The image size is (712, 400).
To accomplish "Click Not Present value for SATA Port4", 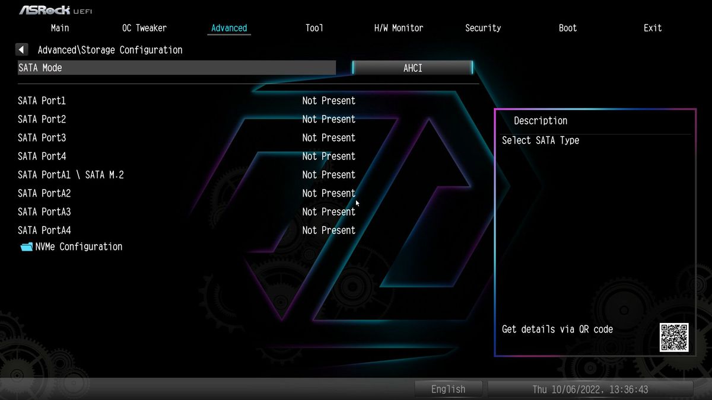I will pos(329,156).
